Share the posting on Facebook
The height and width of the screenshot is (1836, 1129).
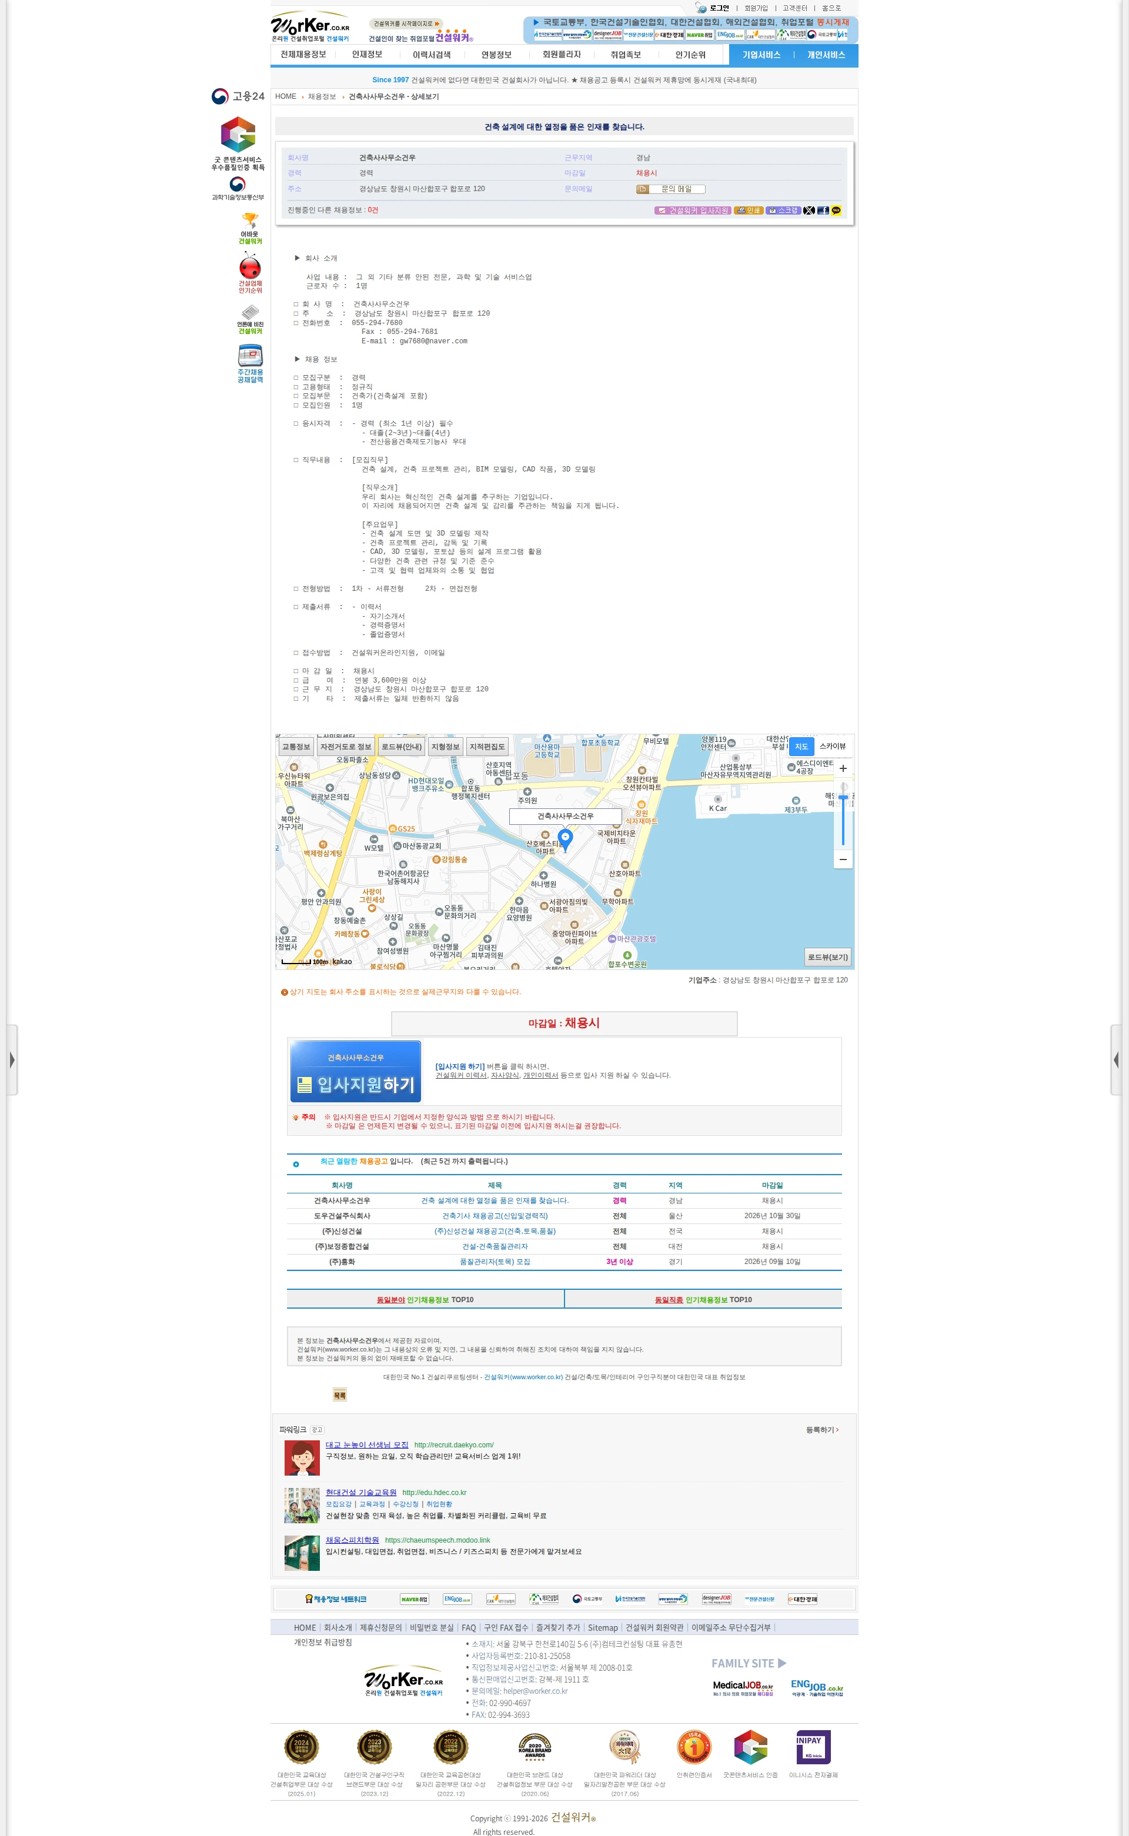pos(823,210)
